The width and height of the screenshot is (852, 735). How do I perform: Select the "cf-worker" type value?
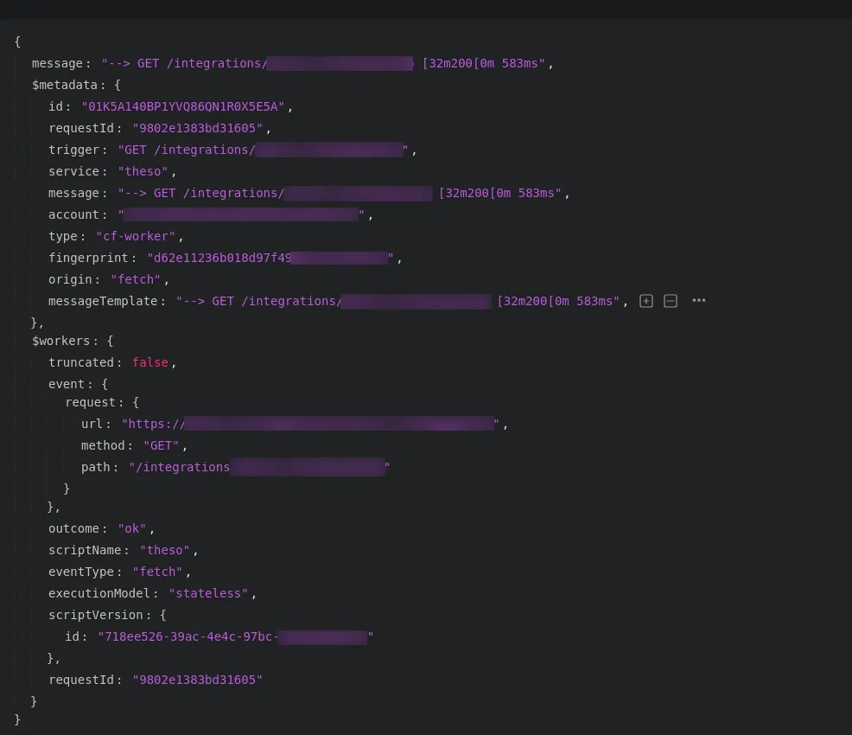136,236
